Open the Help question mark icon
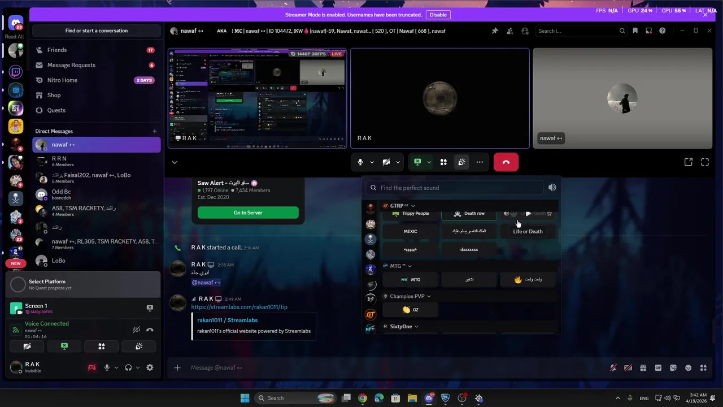Viewport: 723px width, 407px height. pos(663,31)
